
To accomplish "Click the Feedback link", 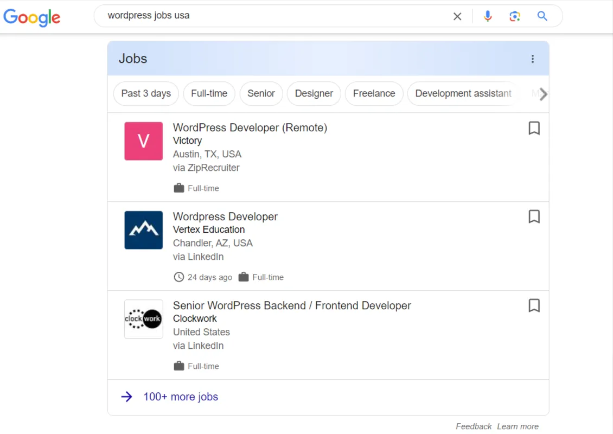I will click(x=474, y=426).
